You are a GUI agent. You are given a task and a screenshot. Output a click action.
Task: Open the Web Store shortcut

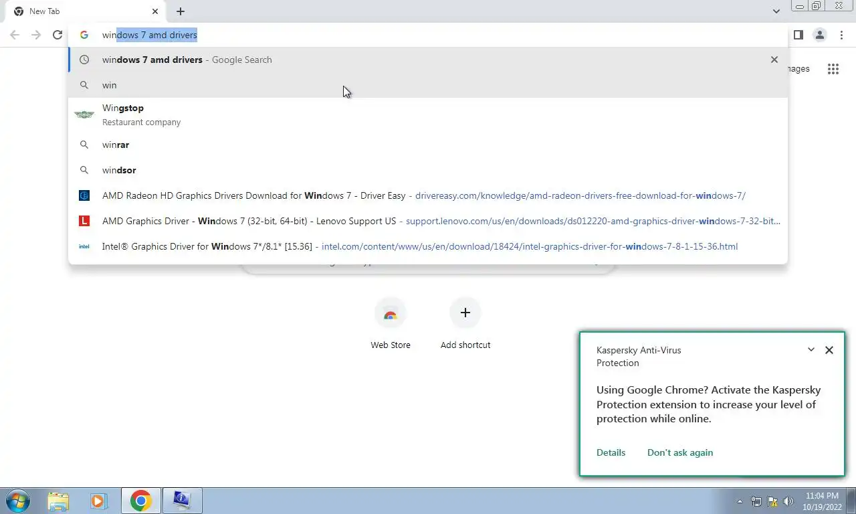coord(391,324)
